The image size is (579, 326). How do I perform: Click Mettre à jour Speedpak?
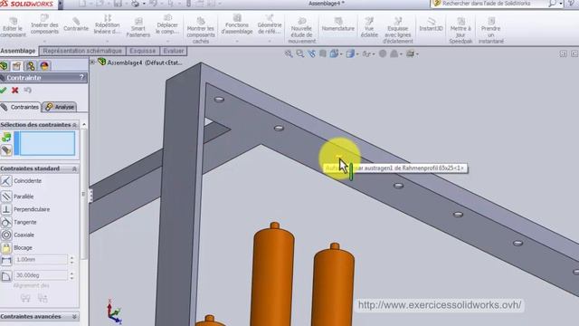pyautogui.click(x=460, y=30)
